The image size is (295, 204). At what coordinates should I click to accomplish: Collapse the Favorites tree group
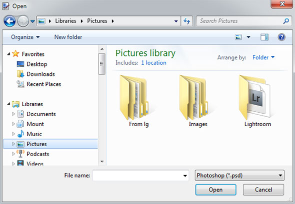point(8,54)
